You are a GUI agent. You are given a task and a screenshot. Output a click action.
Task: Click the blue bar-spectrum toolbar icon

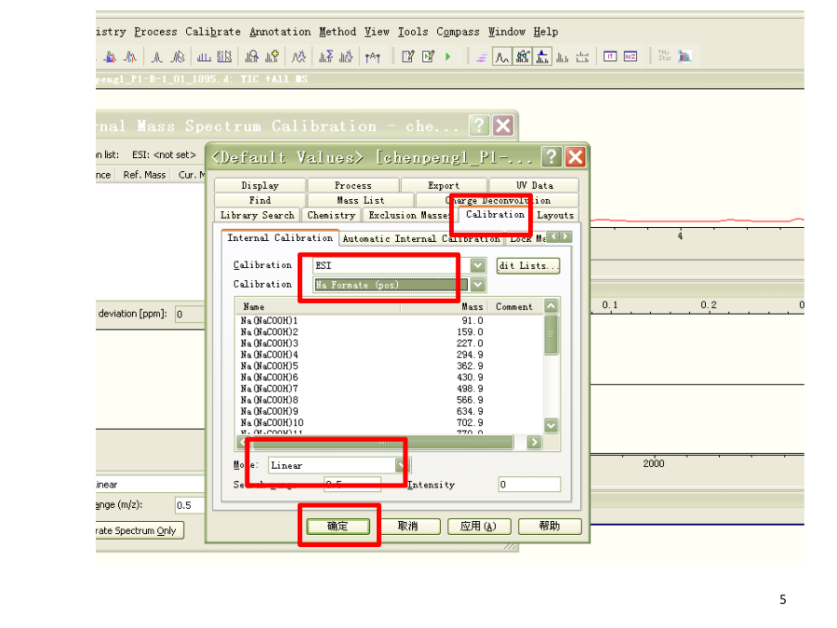pyautogui.click(x=204, y=57)
